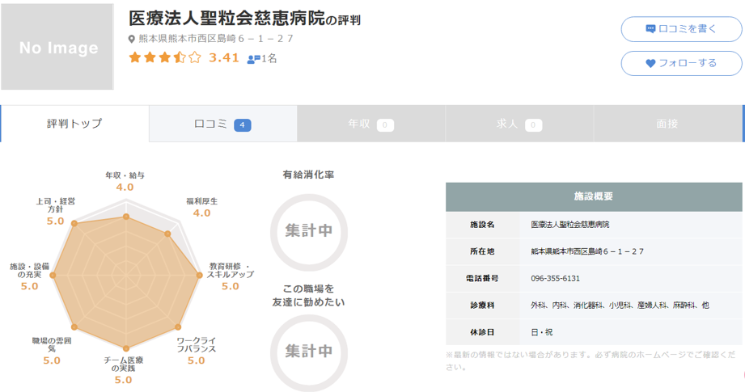745x392 pixels.
Task: Click the 所在地 address value in table
Action: pyautogui.click(x=587, y=251)
